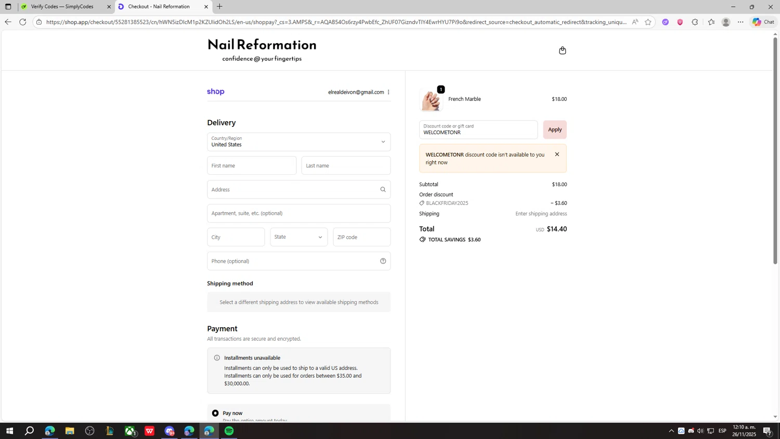Viewport: 780px width, 439px height.
Task: Apply the discount code
Action: (x=555, y=130)
